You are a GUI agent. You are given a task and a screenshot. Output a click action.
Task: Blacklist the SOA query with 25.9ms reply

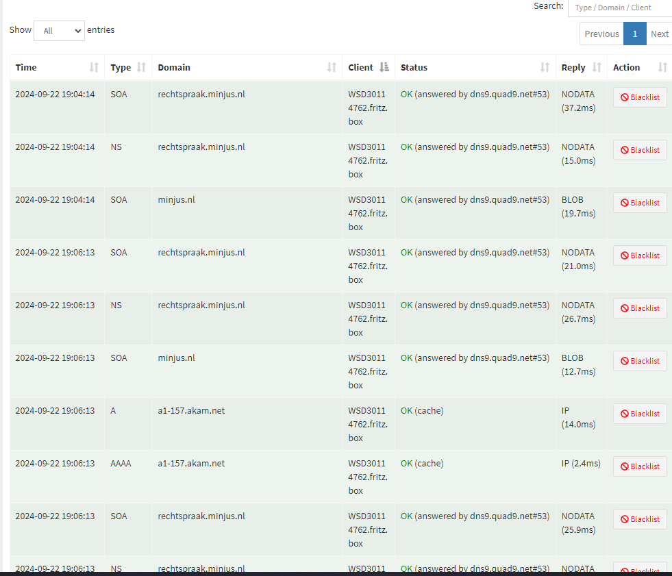(640, 519)
